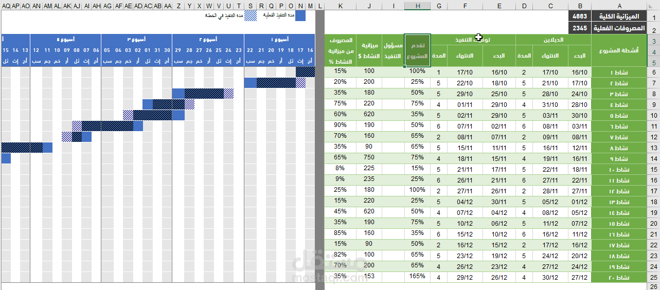660x290 pixels.
Task: Select spent percentage 90%
Action: pos(341,125)
